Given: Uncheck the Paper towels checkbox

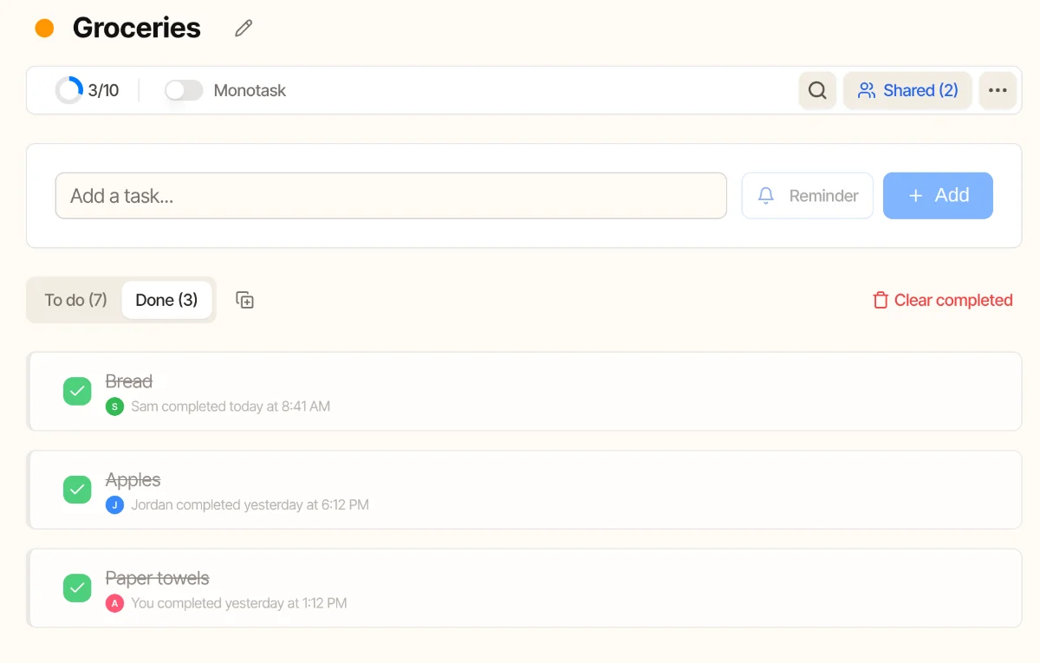Looking at the screenshot, I should click(x=77, y=588).
